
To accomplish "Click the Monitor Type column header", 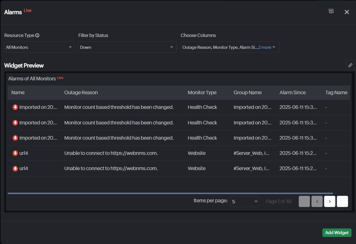I will 202,93.
